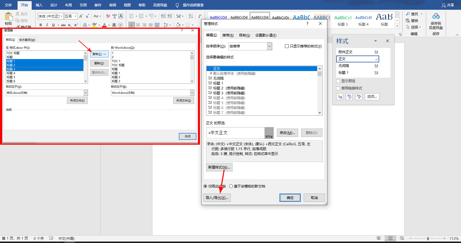461x243 pixels.
Task: Open 'Styles available in' 样式.docx dropdown
Action: [x=86, y=93]
